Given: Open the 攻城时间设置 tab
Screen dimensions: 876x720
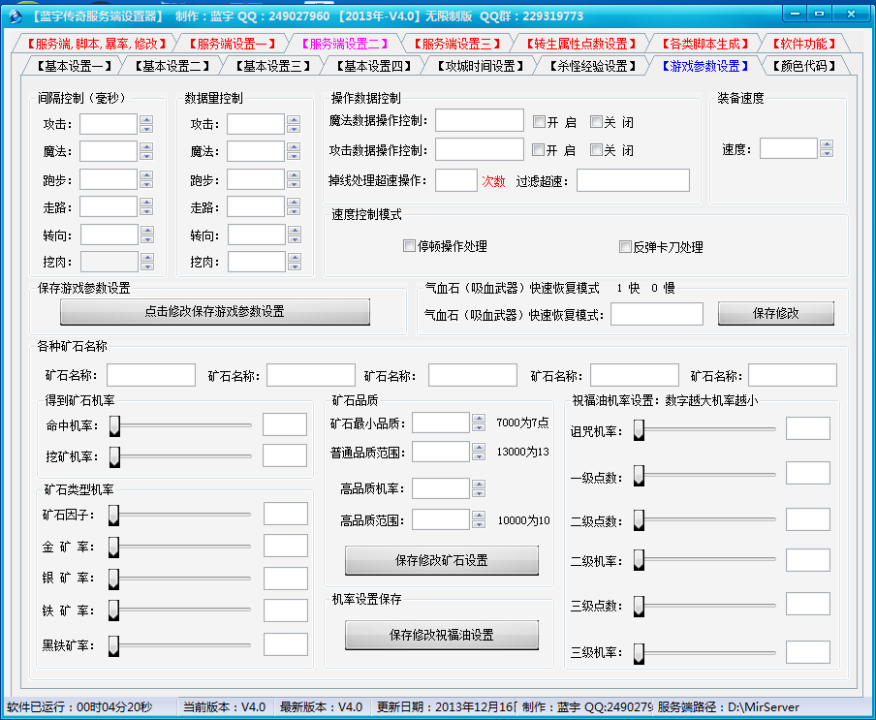Looking at the screenshot, I should click(479, 66).
